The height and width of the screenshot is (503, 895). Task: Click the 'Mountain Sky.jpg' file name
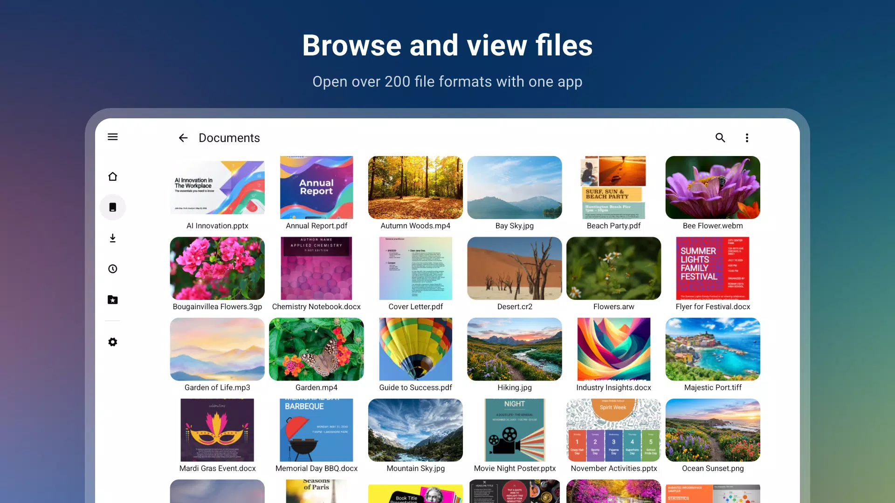point(415,469)
